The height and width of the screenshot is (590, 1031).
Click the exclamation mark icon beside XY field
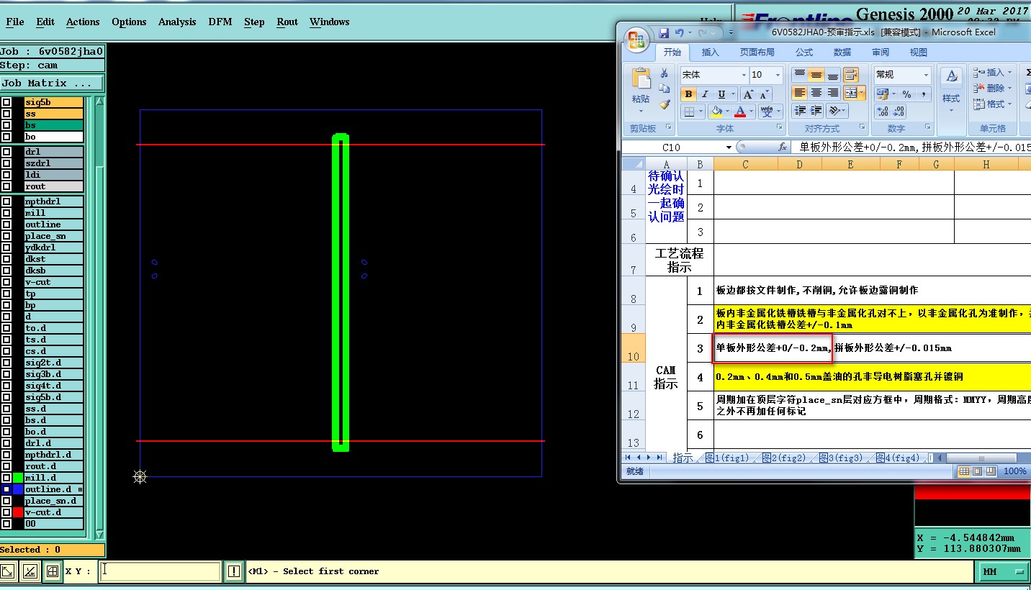pos(234,571)
